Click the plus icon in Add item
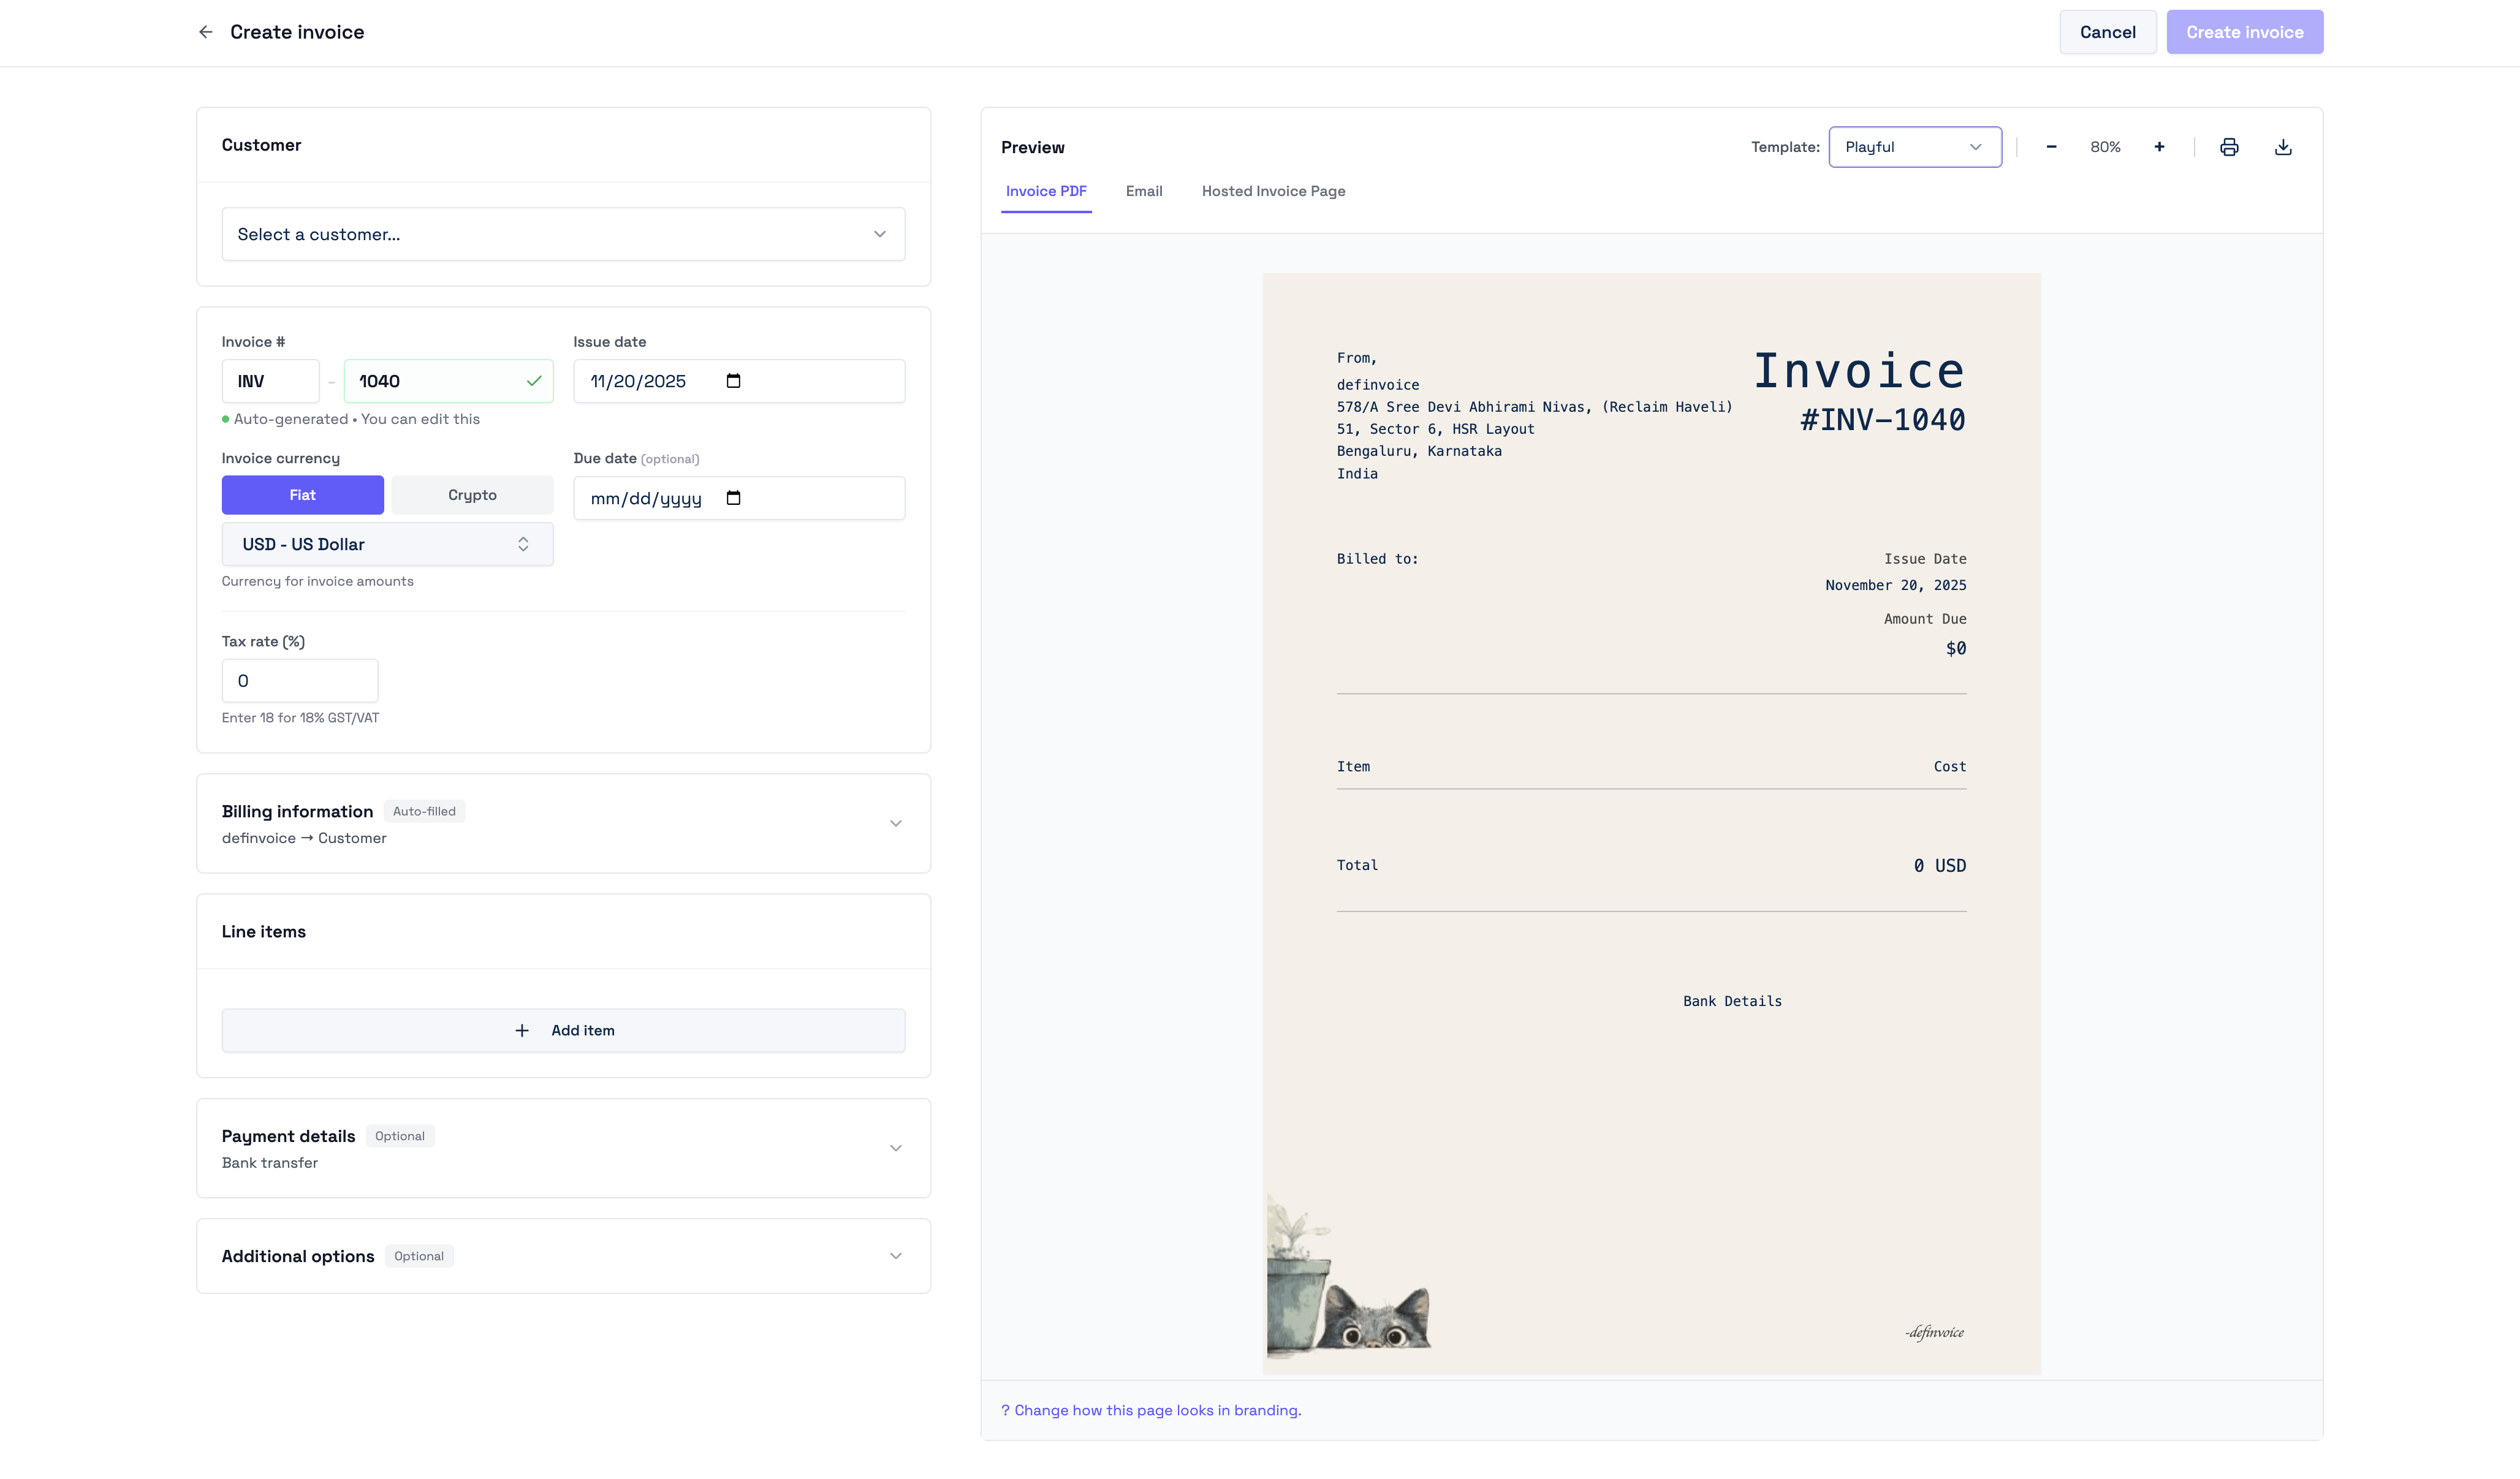 pyautogui.click(x=522, y=1030)
